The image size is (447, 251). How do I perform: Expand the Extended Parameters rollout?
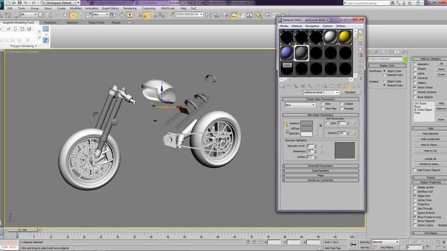[x=321, y=166]
